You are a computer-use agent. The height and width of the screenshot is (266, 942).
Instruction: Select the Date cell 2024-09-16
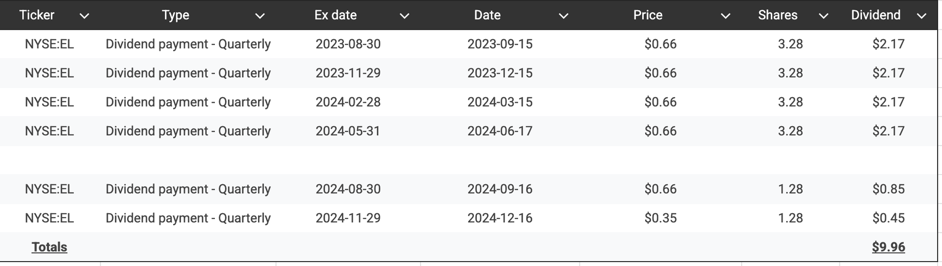[500, 189]
